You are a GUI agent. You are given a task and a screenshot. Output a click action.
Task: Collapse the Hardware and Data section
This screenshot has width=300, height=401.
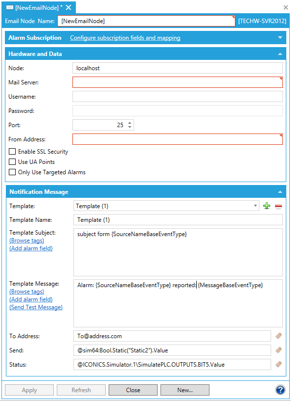pyautogui.click(x=280, y=54)
